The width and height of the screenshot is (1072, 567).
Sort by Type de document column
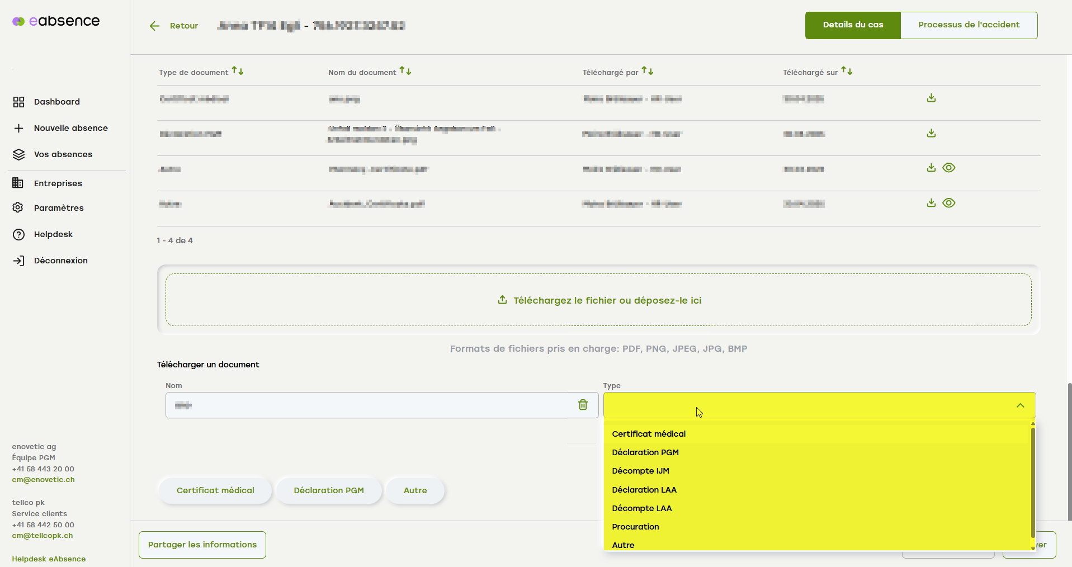(x=238, y=72)
